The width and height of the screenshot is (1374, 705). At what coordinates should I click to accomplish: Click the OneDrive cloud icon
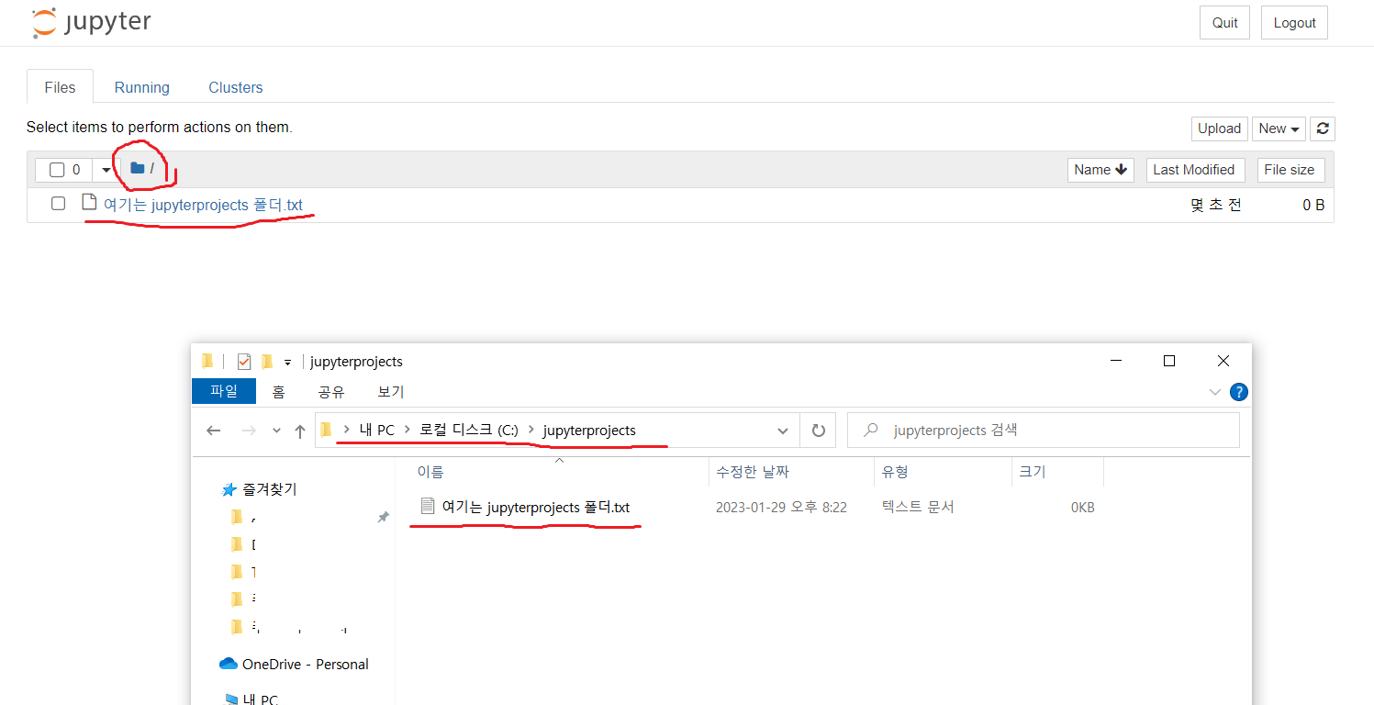pos(229,664)
